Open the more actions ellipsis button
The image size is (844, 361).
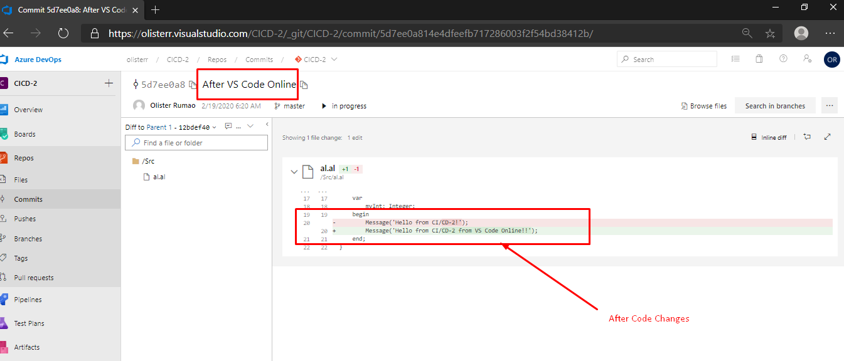click(830, 106)
